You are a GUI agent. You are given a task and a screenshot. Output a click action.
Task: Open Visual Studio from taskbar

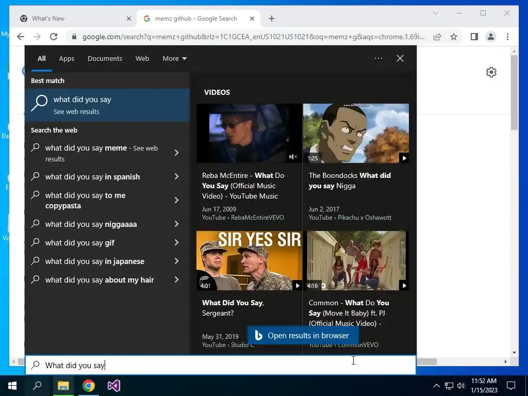[114, 386]
